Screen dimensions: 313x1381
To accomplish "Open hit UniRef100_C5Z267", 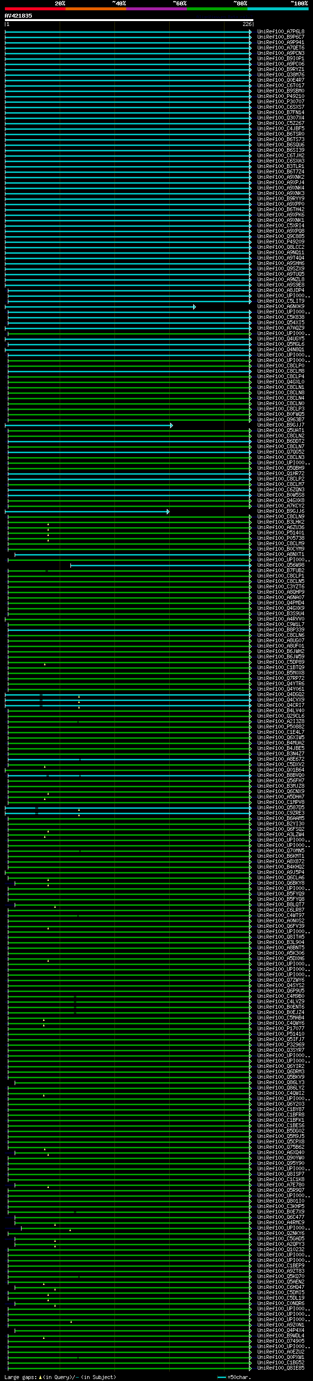I will (x=281, y=123).
